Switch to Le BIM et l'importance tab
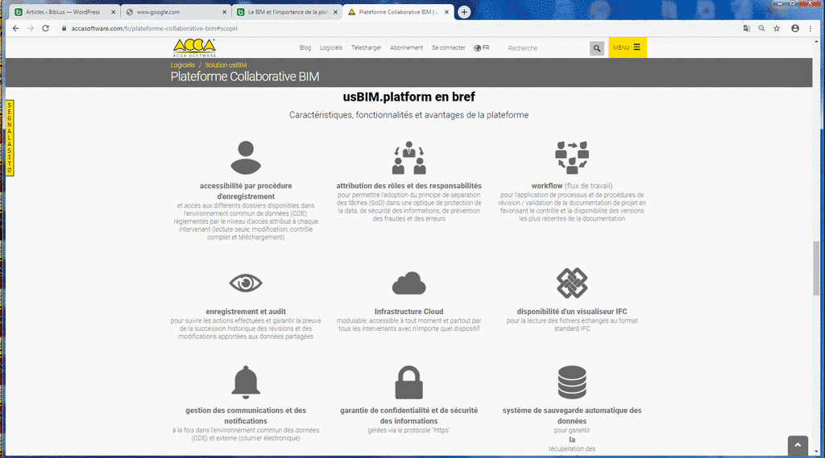The image size is (825, 458). tap(288, 12)
